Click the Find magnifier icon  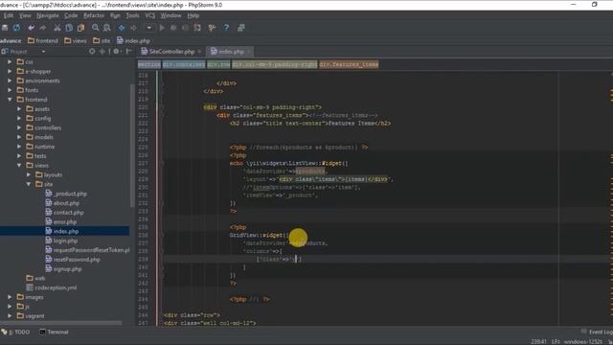(x=96, y=28)
